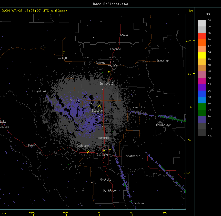Click the Base_Reflectivity title text

[x=110, y=4]
